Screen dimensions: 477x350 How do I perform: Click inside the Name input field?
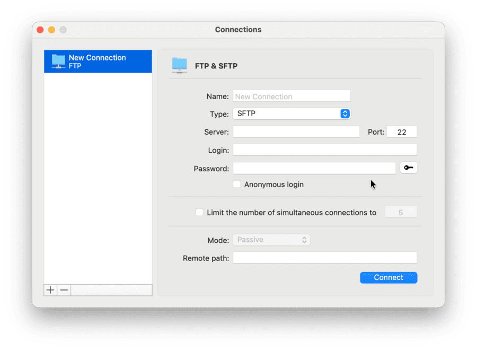click(x=291, y=96)
